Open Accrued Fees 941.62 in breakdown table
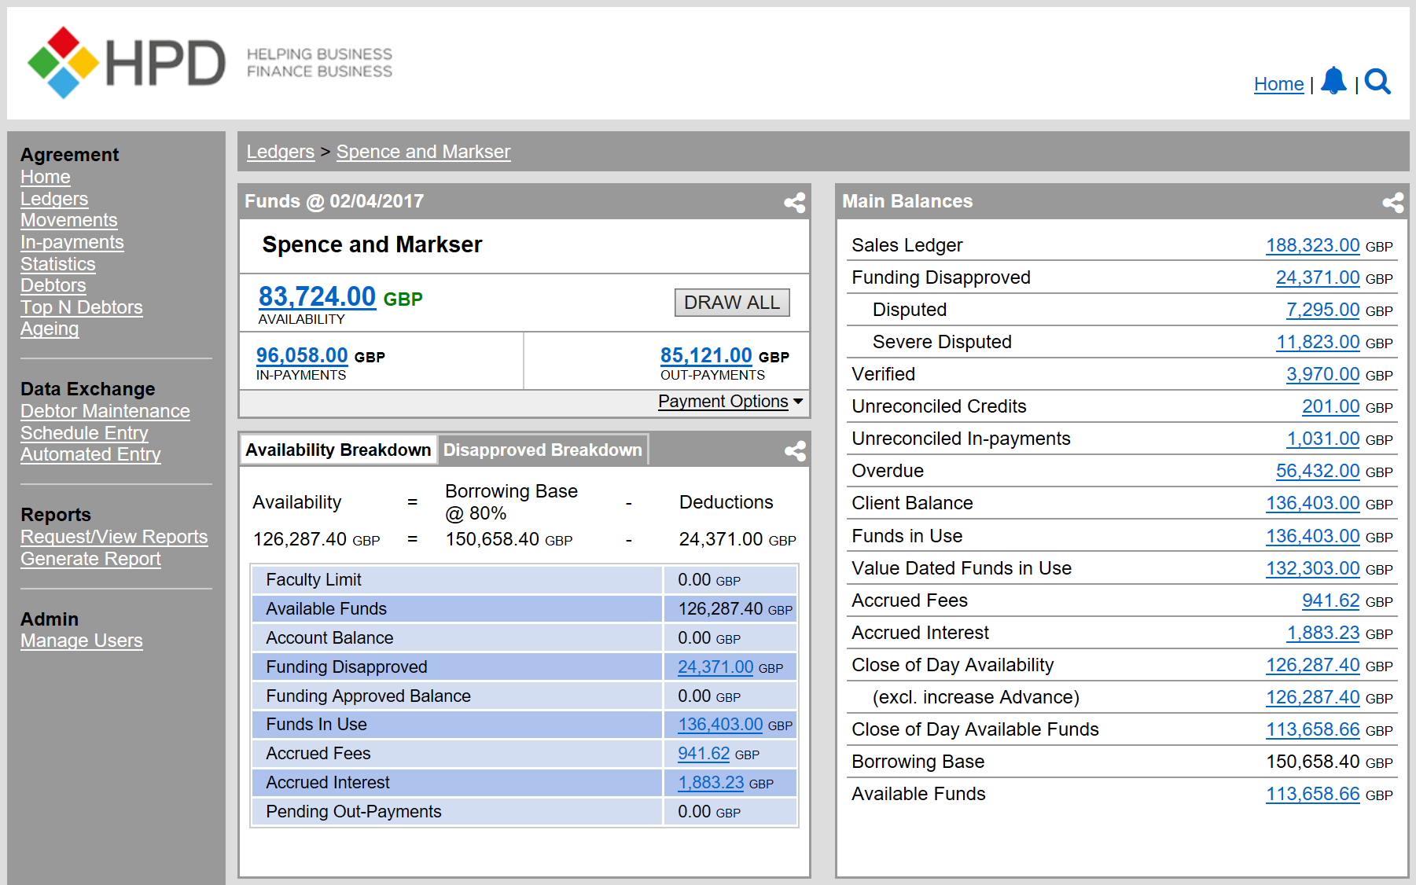 [x=704, y=753]
